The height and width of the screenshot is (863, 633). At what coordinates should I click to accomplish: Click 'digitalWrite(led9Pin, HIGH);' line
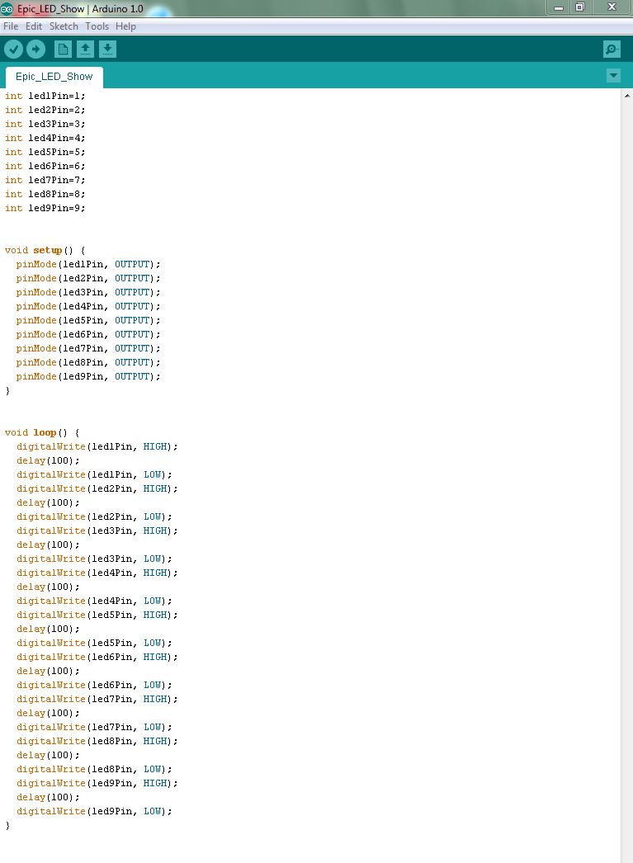pyautogui.click(x=97, y=784)
